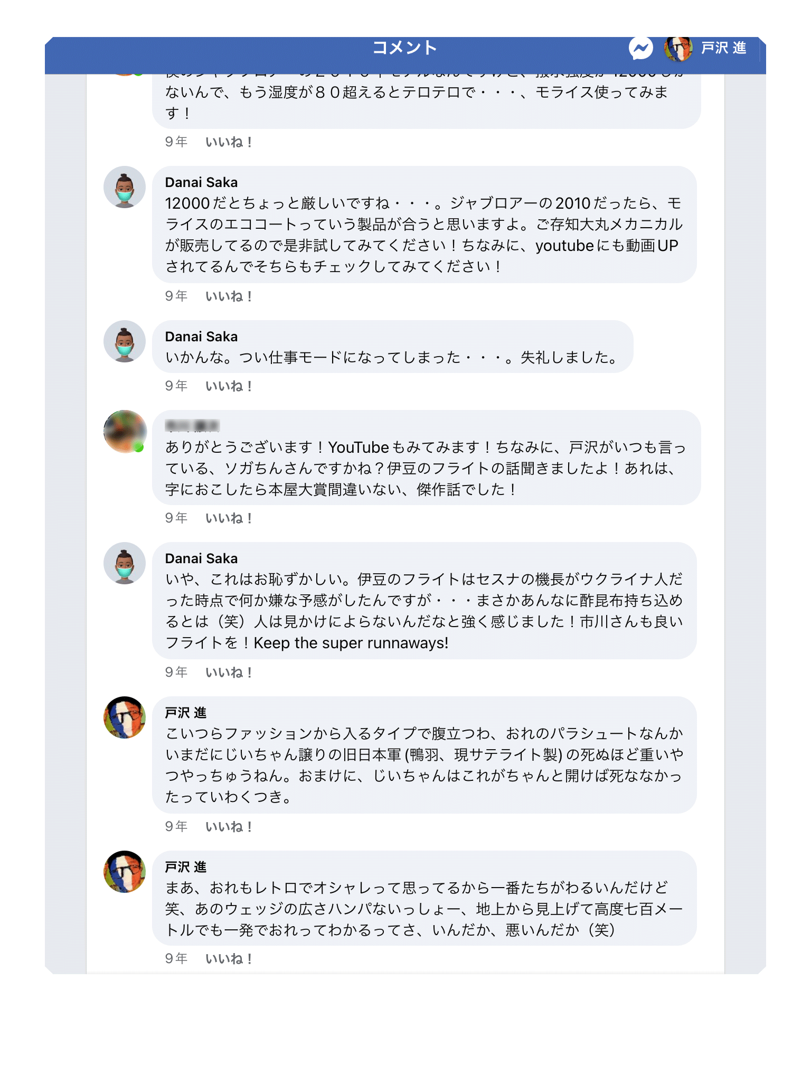The width and height of the screenshot is (811, 1082).
Task: Like 戸沢 進's 旧日本軍 parachute comment
Action: (229, 827)
